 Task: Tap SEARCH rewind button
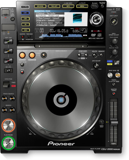click(4, 110)
